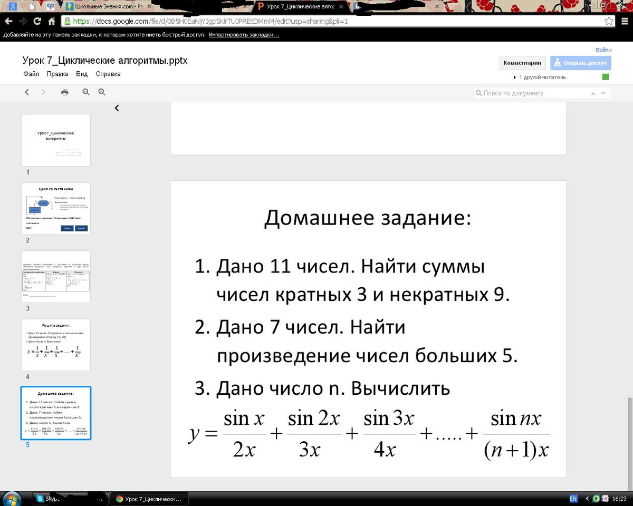Click the text Дано 11 чисел. Найти суммы

[350, 267]
